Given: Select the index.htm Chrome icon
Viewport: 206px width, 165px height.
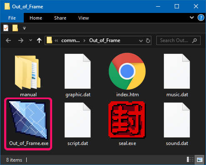Looking at the screenshot, I should (127, 71).
